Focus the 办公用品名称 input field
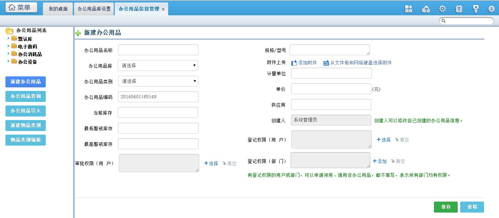Screen dimensions: 499x218 coord(158,50)
